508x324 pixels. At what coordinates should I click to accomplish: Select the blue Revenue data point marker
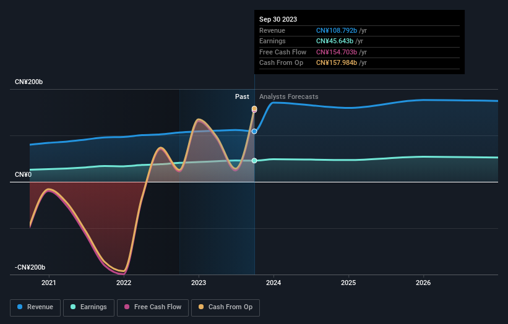[254, 132]
